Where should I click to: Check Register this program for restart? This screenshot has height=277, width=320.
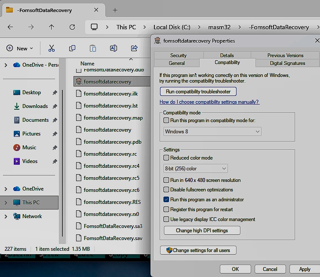[x=166, y=209]
